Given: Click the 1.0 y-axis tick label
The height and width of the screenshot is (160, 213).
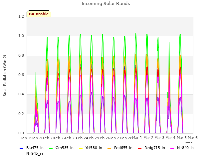Looking at the screenshot, I should coord(21,36).
